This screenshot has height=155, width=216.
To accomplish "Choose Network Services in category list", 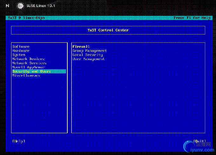I will click(x=29, y=63).
